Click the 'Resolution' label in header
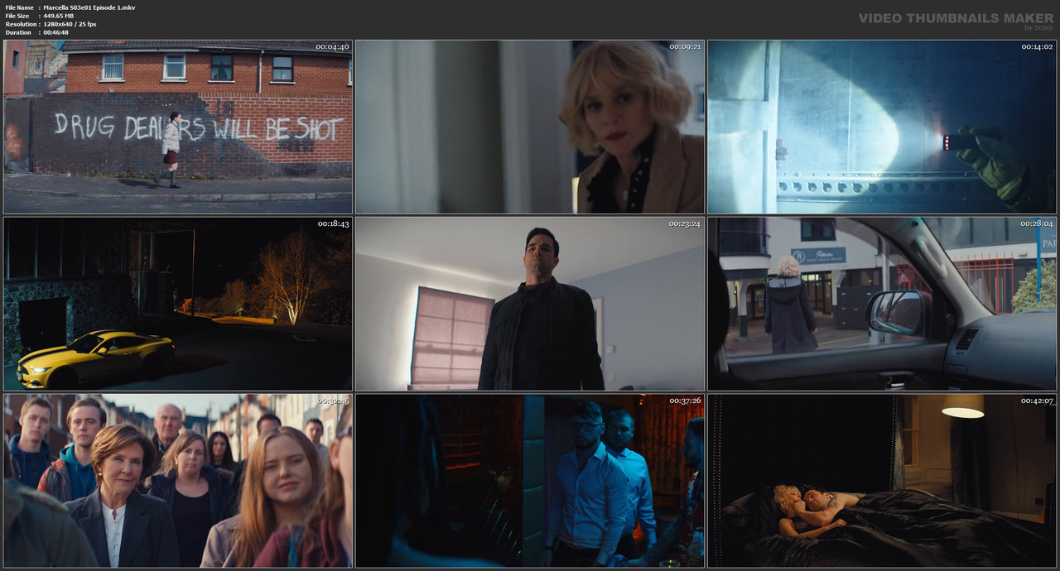The height and width of the screenshot is (571, 1060). click(21, 24)
